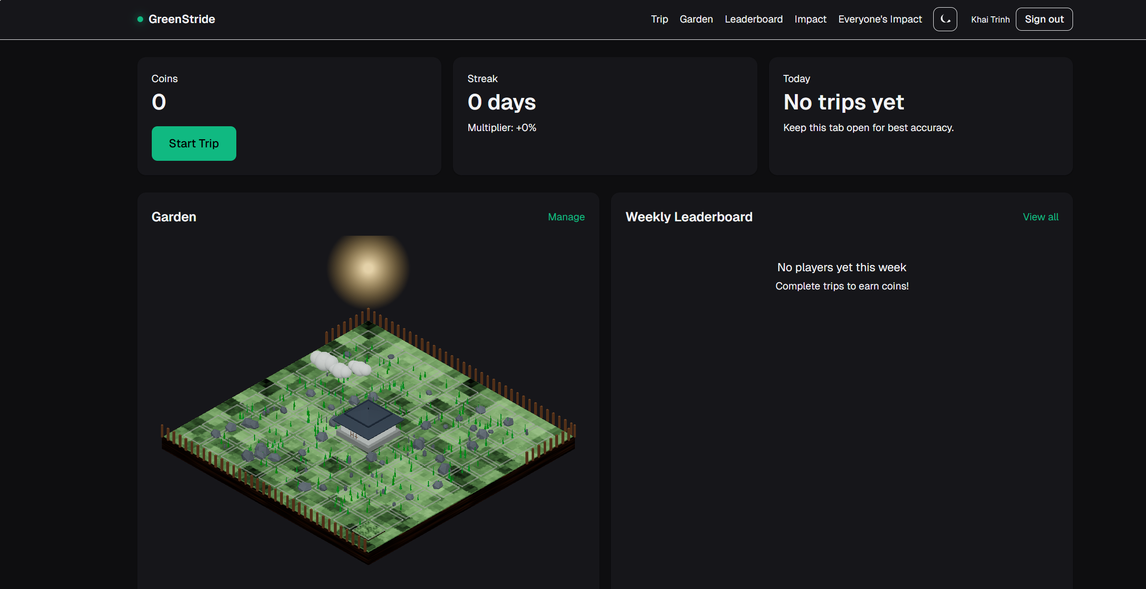Click the Weekly Leaderboard heading
1146x589 pixels.
[x=688, y=217]
